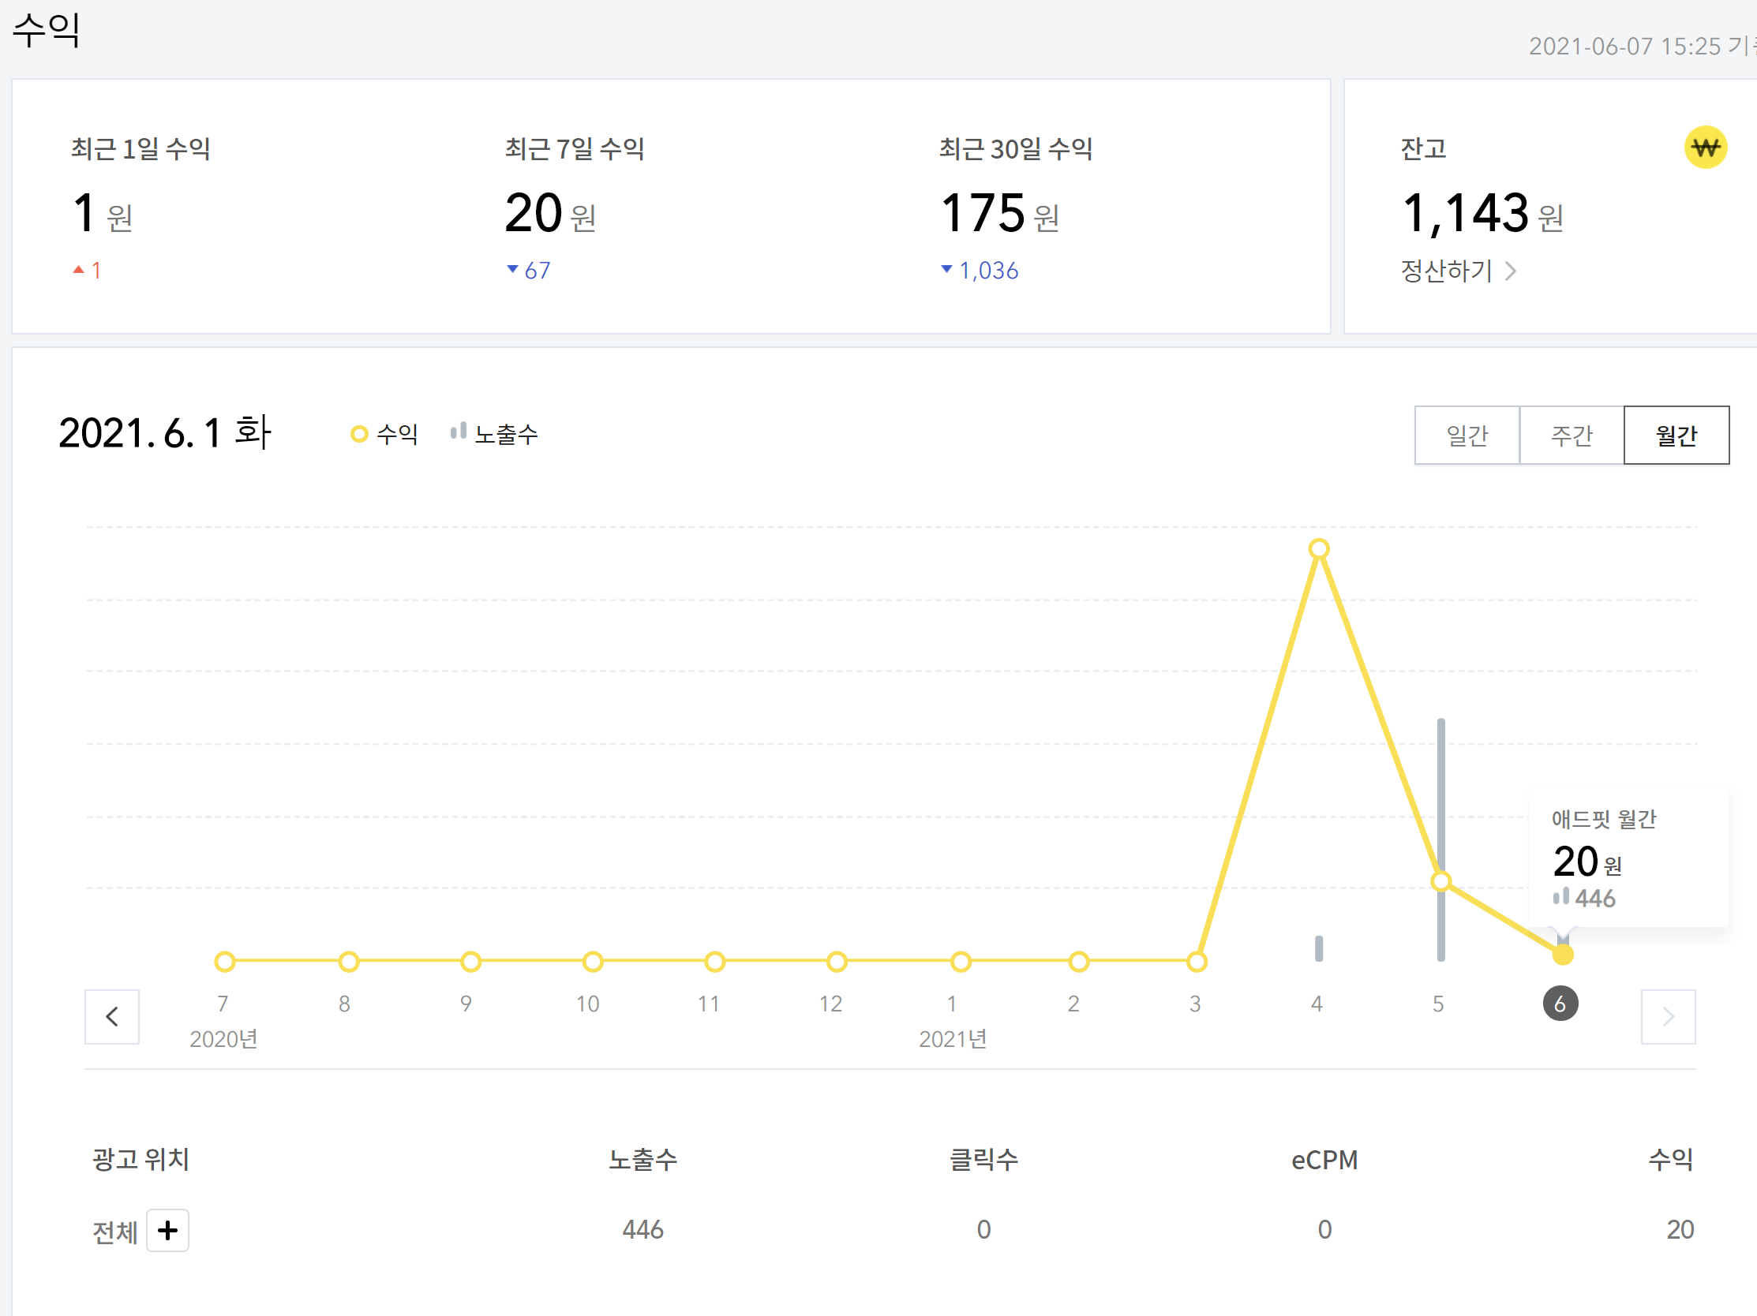Select the 월간 monthly view tab
1757x1316 pixels.
click(x=1676, y=435)
